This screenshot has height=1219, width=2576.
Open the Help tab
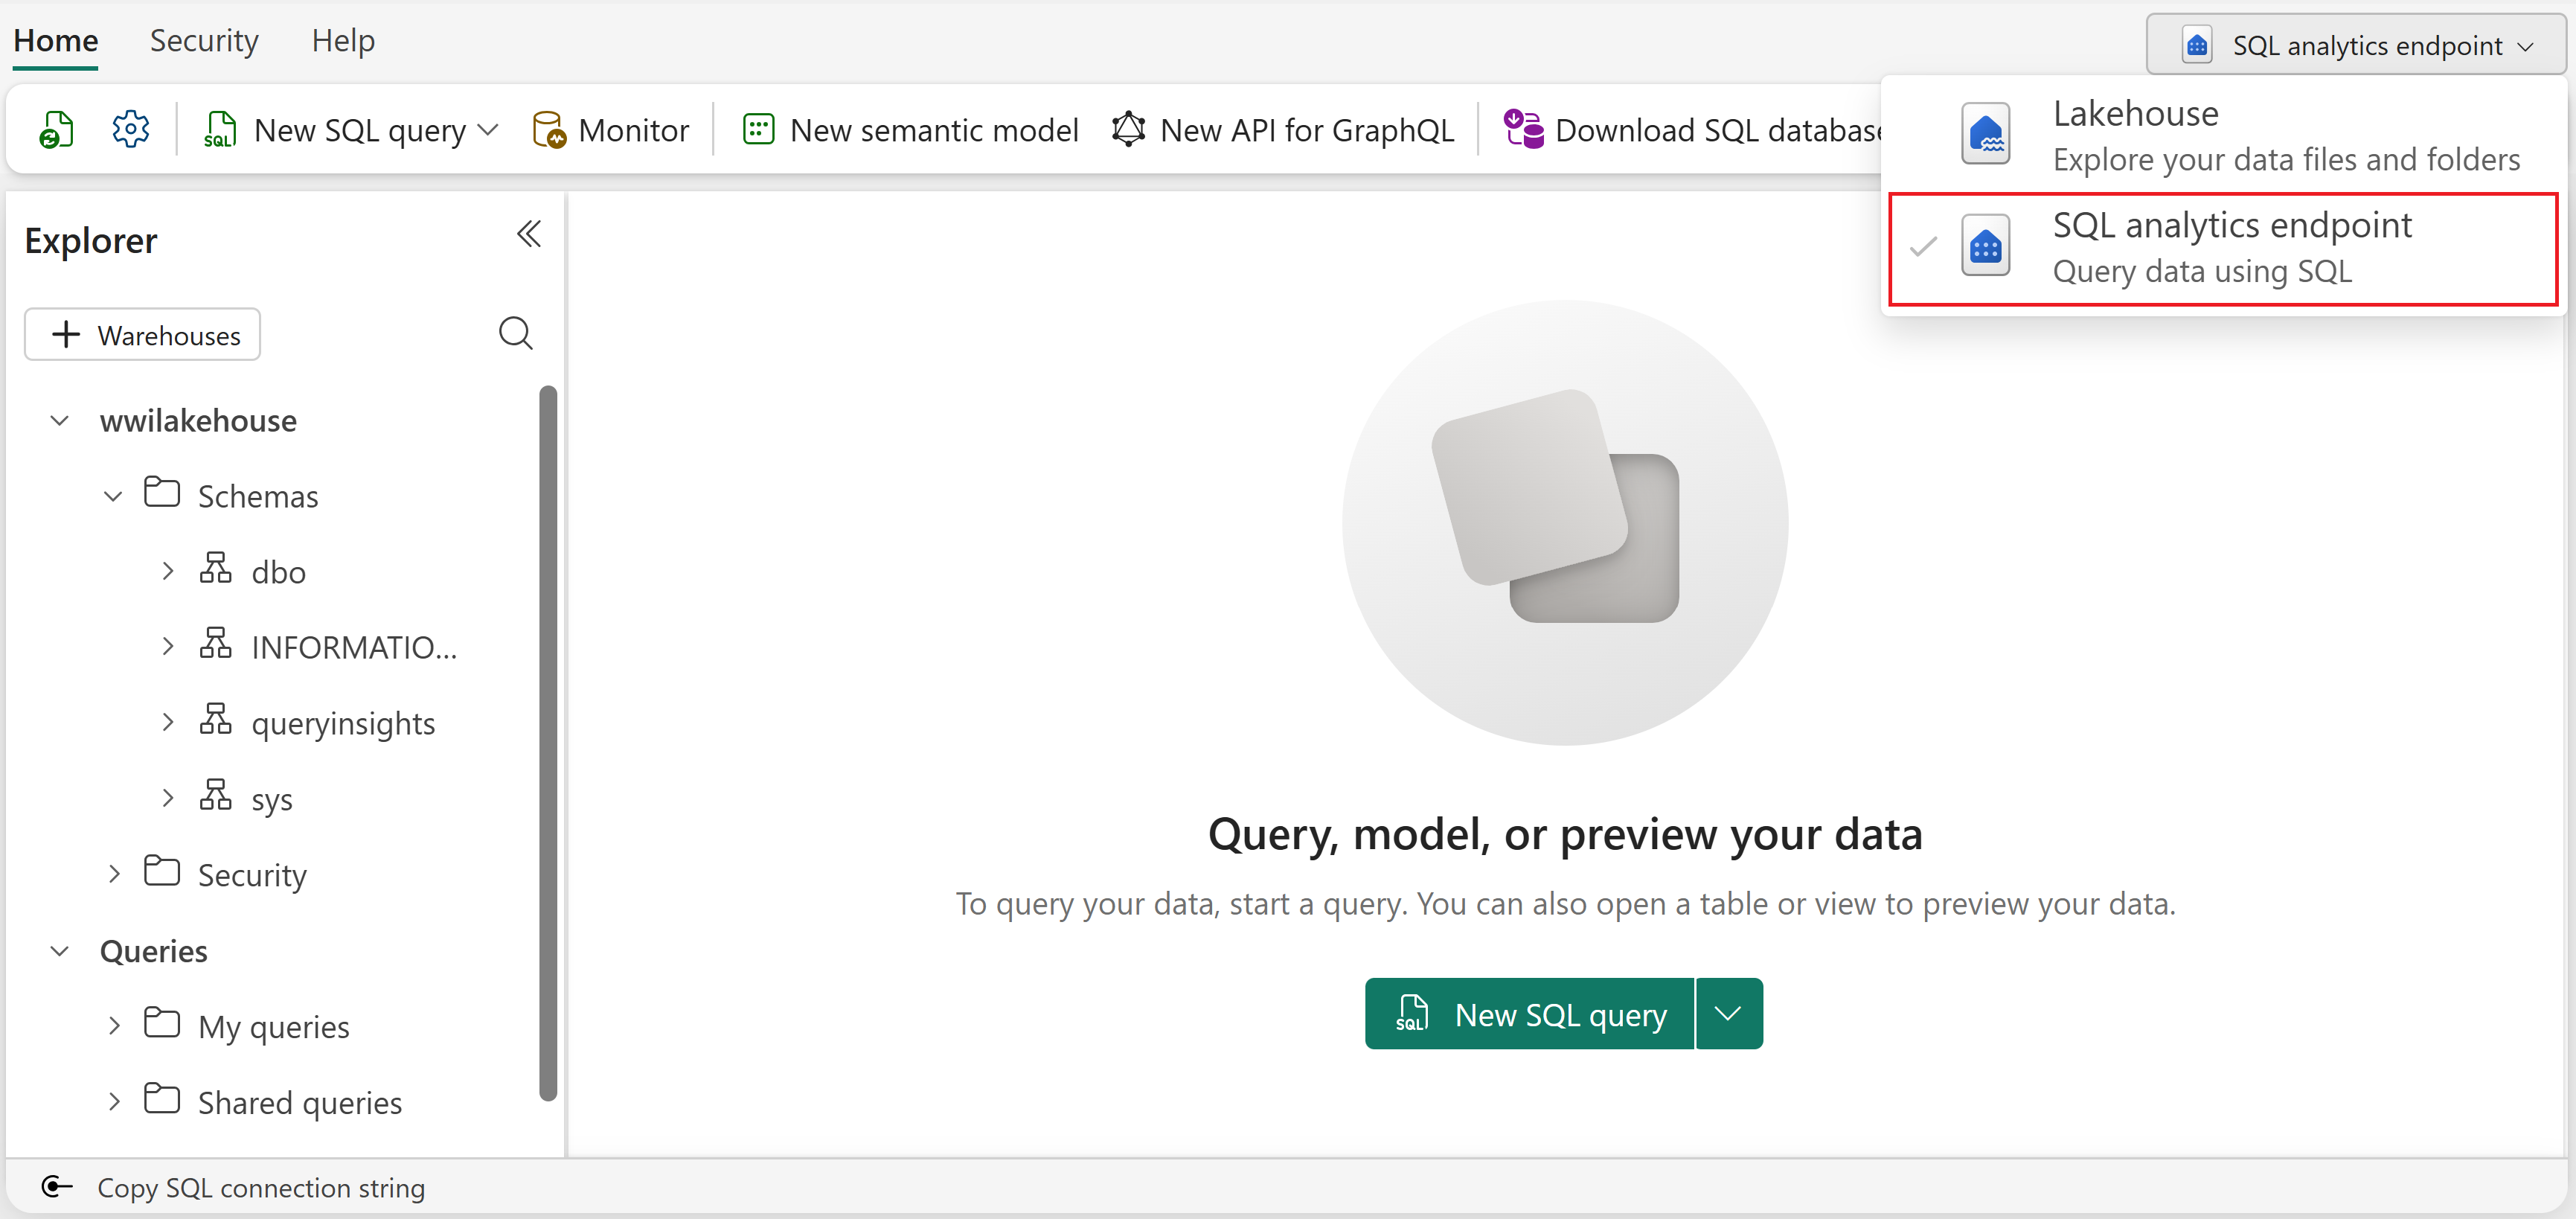[343, 40]
